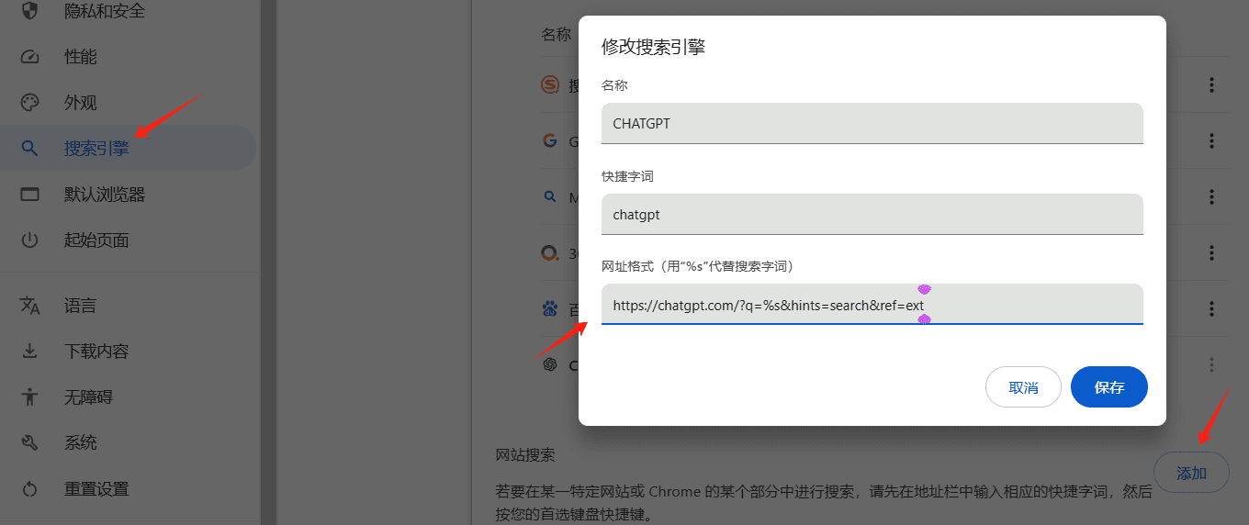Open three-dot menu for blue magnifier row
This screenshot has height=525, width=1249.
[x=1211, y=196]
